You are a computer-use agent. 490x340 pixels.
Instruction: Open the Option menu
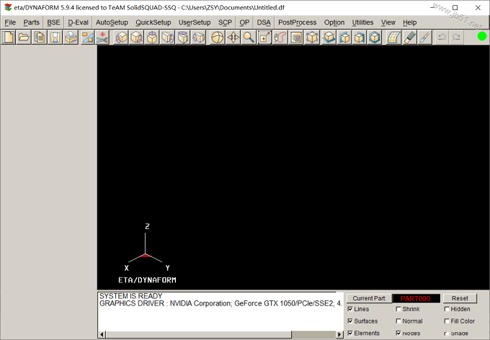point(334,22)
